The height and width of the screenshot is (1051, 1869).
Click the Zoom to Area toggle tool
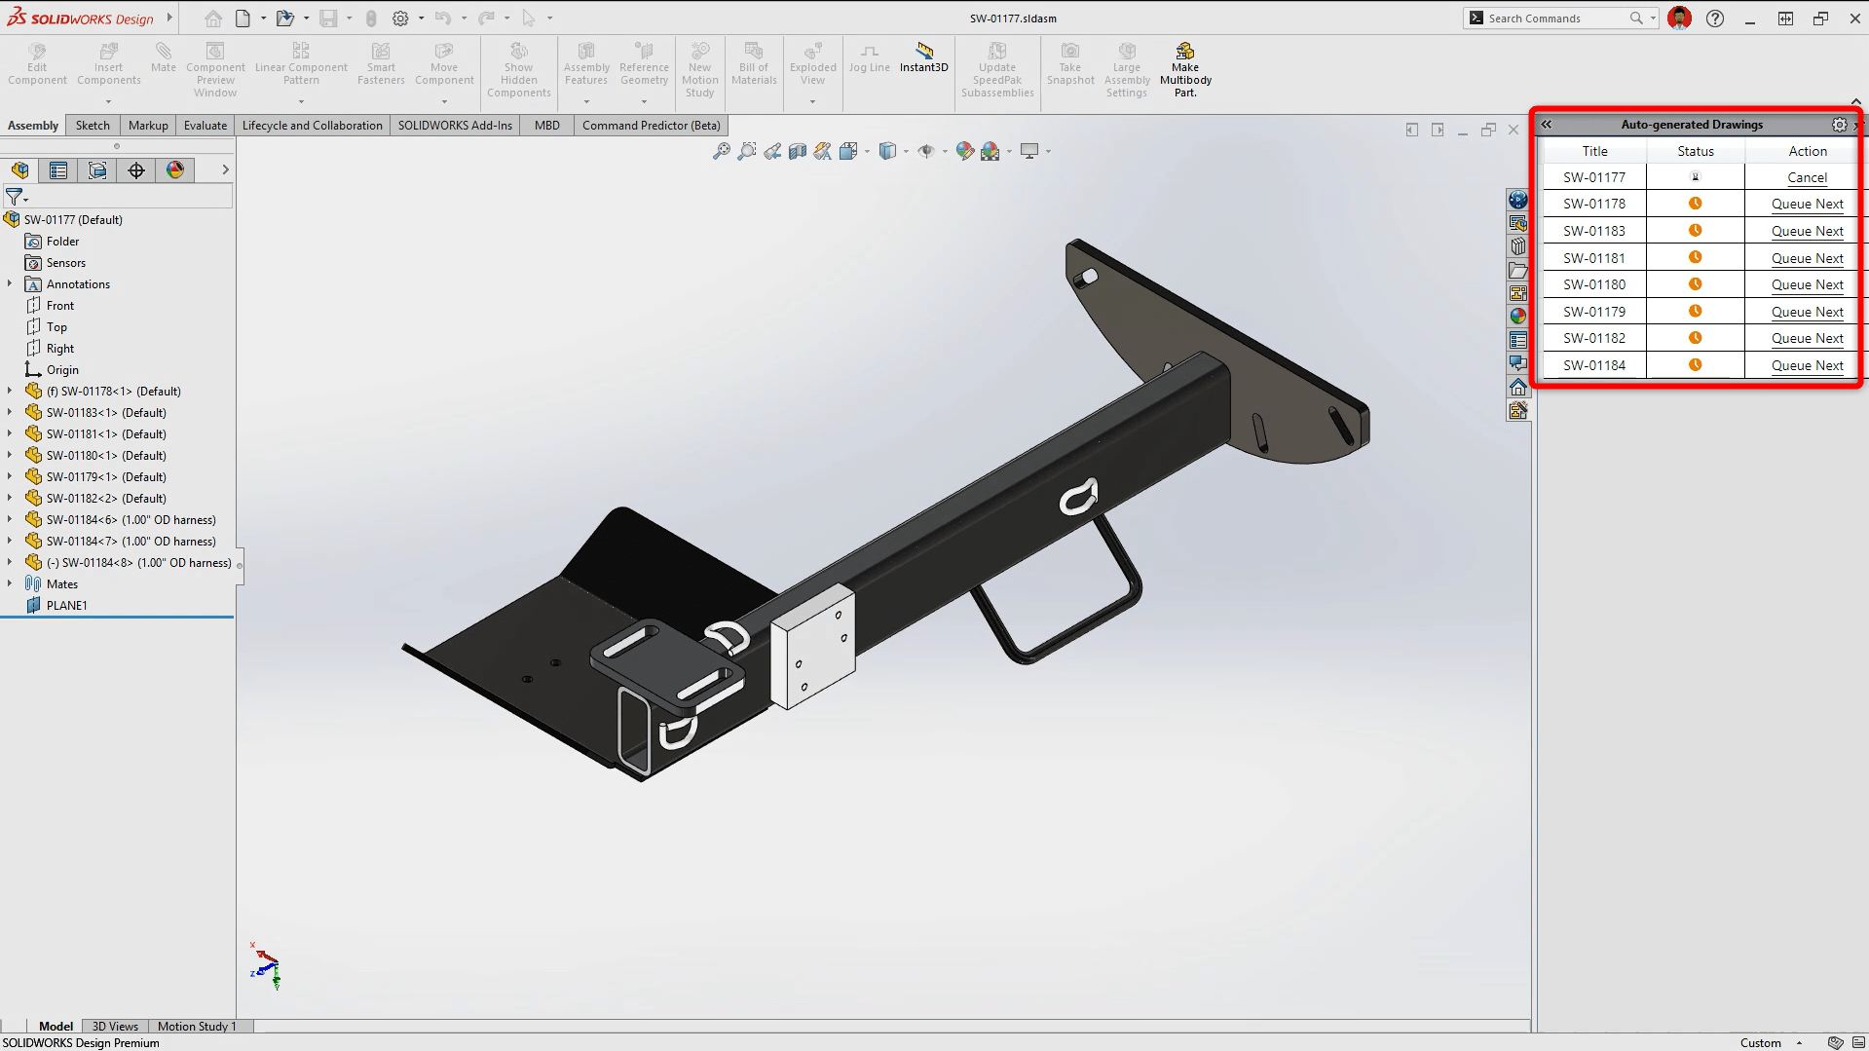click(747, 151)
